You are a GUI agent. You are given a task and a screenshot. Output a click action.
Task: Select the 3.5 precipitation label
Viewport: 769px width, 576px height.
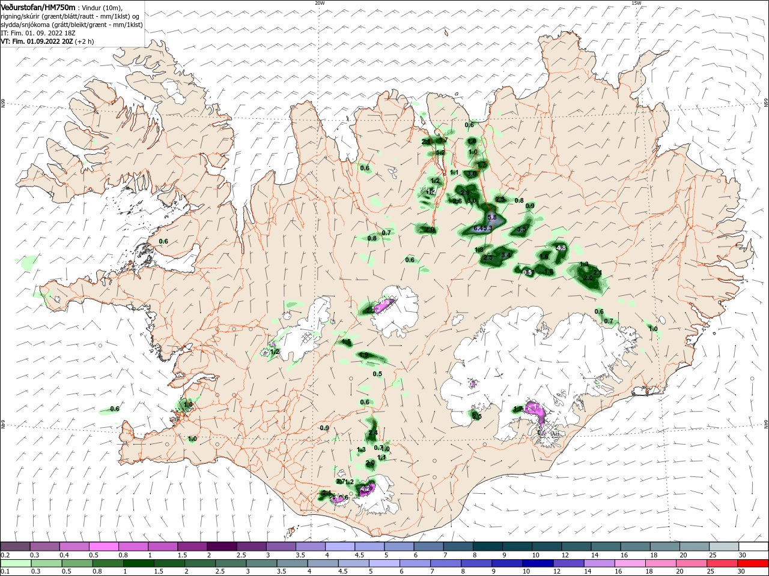521,229
